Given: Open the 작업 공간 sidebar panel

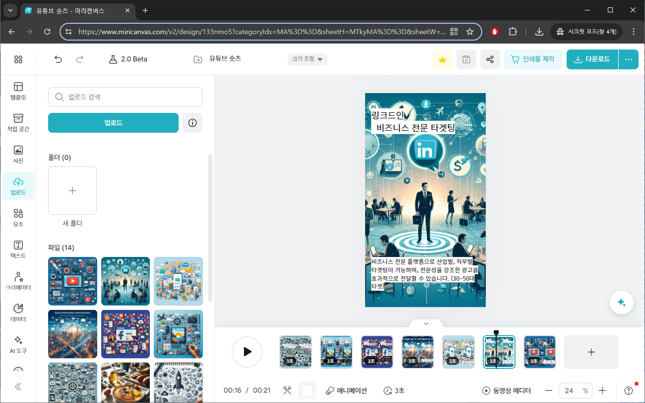Looking at the screenshot, I should coord(18,123).
